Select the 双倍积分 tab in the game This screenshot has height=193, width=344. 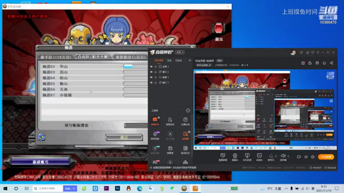pyautogui.click(x=130, y=57)
